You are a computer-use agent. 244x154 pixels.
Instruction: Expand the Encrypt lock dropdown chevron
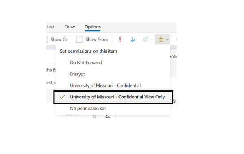pyautogui.click(x=167, y=39)
